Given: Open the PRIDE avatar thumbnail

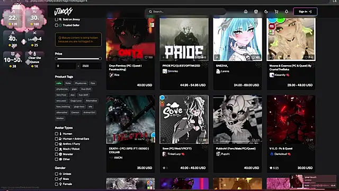Looking at the screenshot, I should (184, 39).
